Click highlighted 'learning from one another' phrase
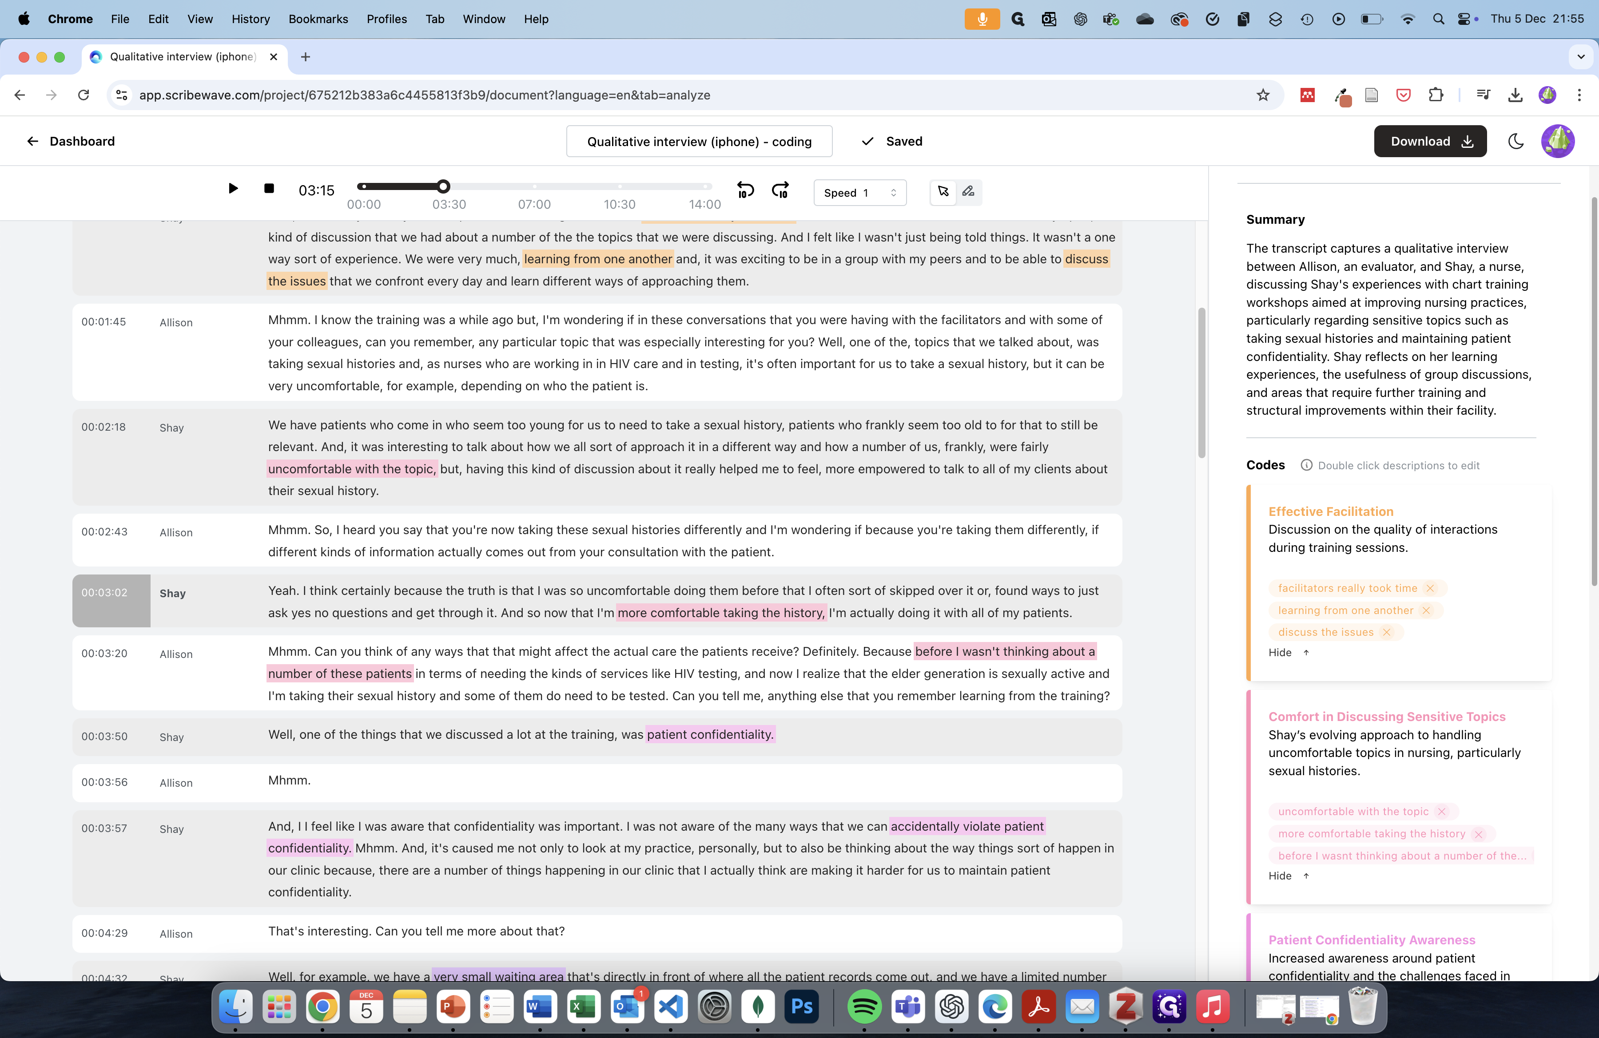The image size is (1599, 1038). [597, 258]
